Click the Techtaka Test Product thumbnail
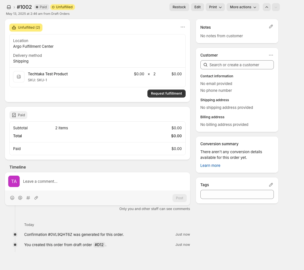 [19, 77]
